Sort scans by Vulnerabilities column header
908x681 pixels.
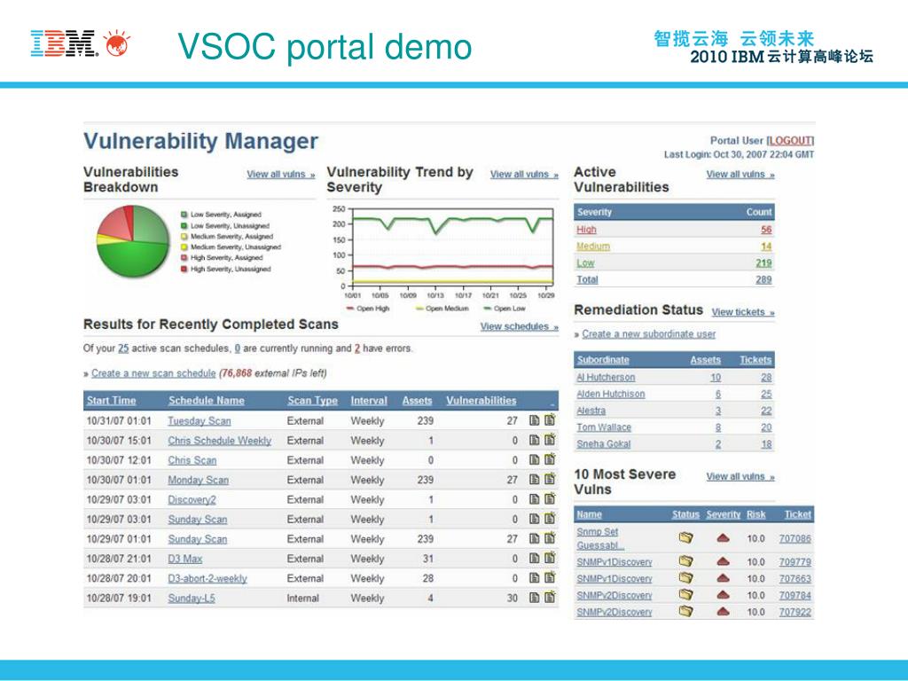[481, 401]
